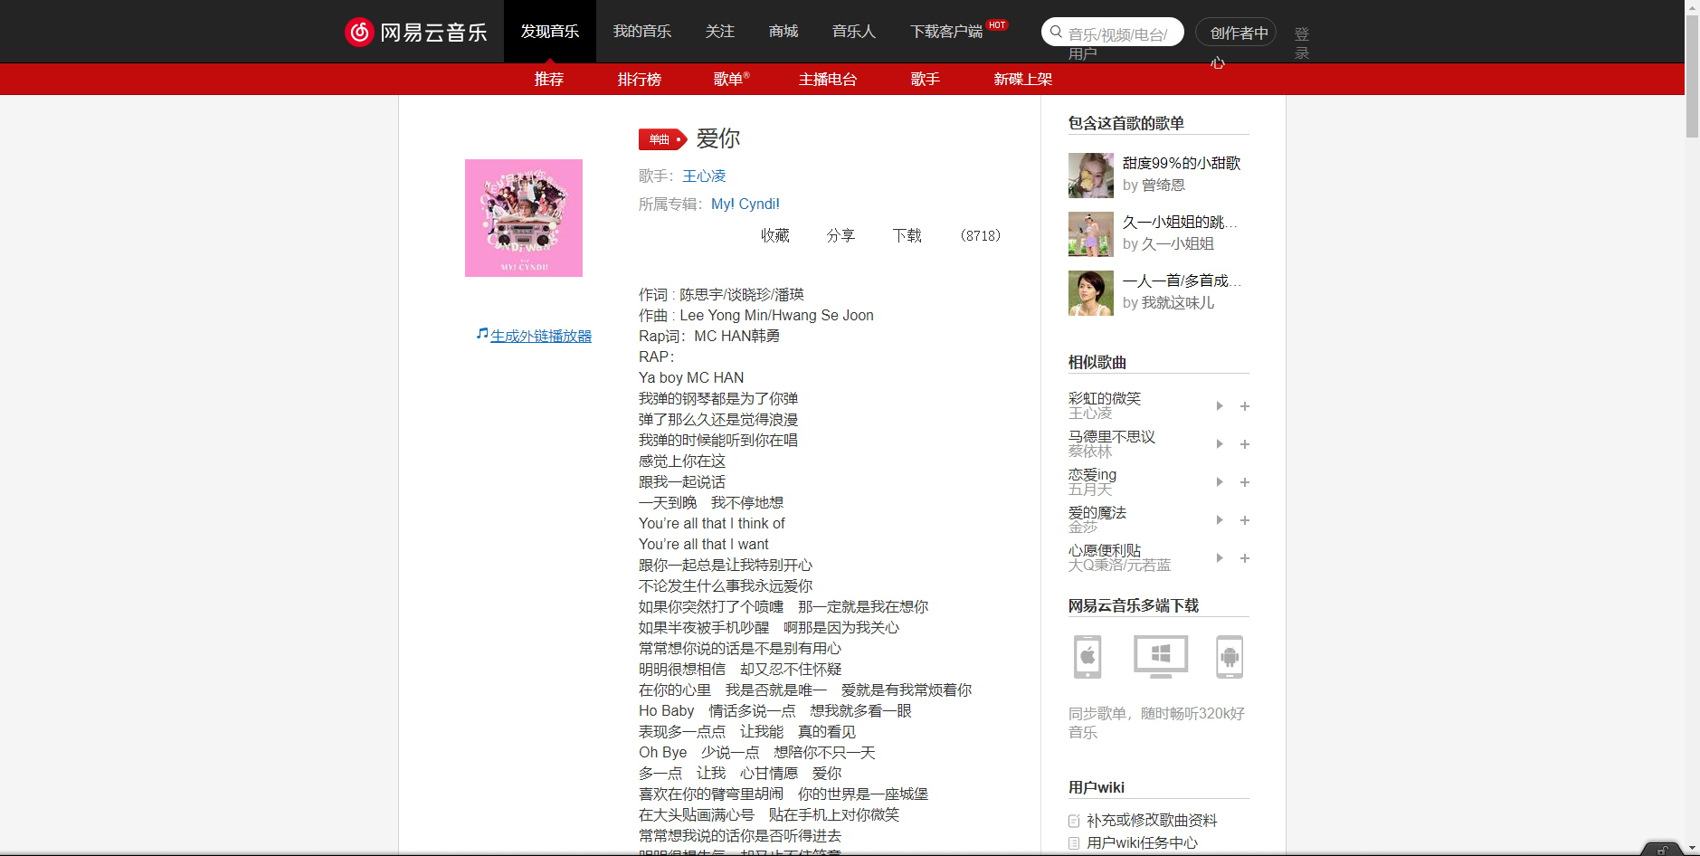Play the similar song 彩虹的微笑

tap(1219, 406)
